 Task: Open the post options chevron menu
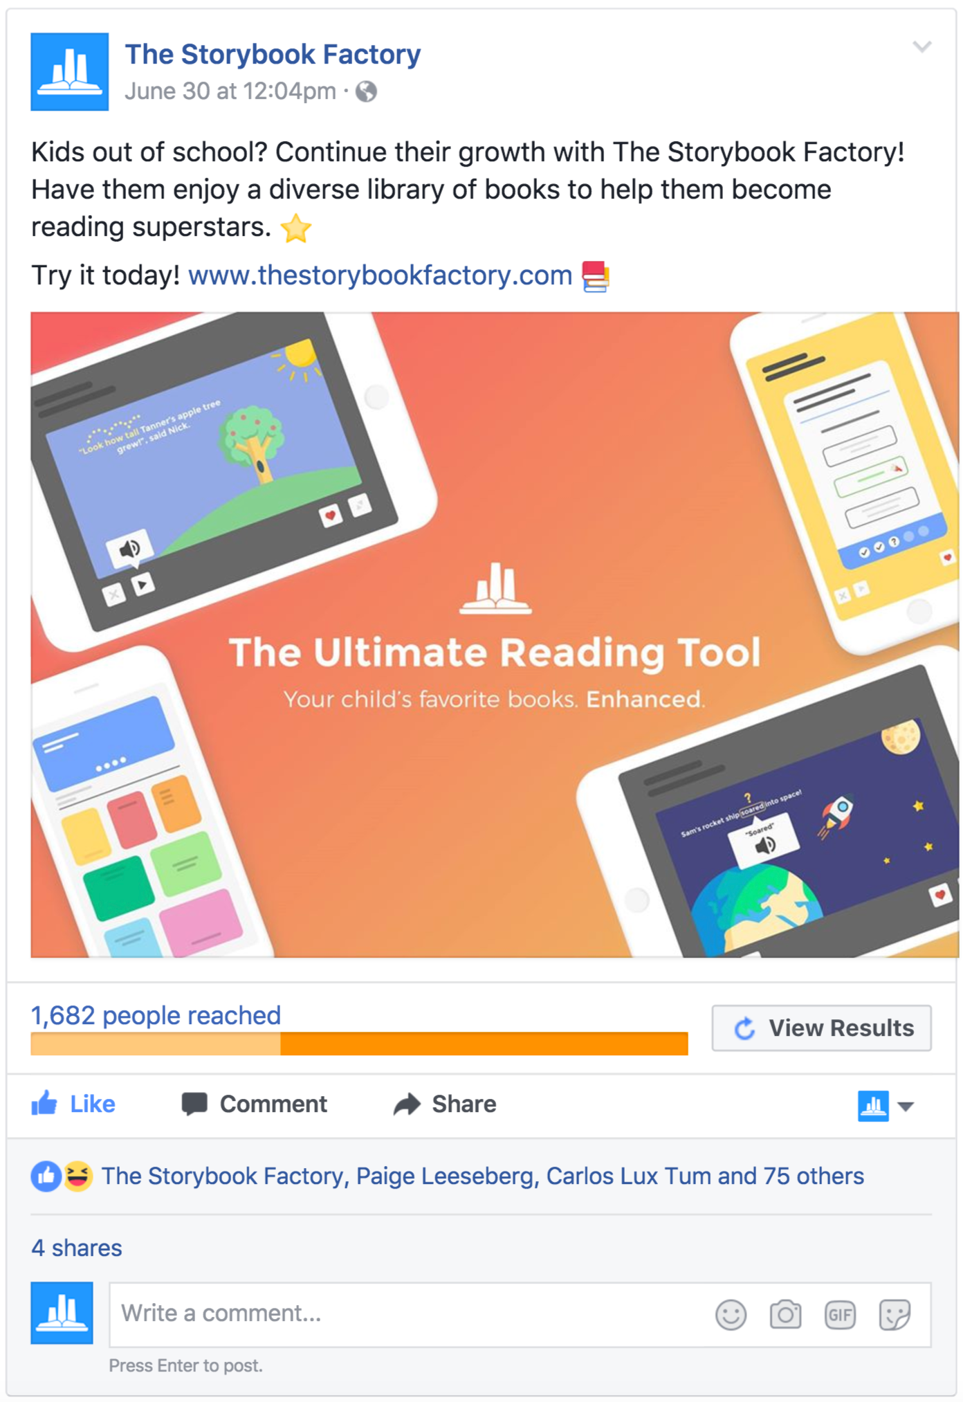[921, 46]
